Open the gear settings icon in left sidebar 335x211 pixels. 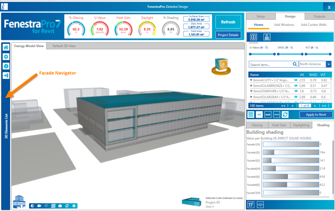coord(6,57)
